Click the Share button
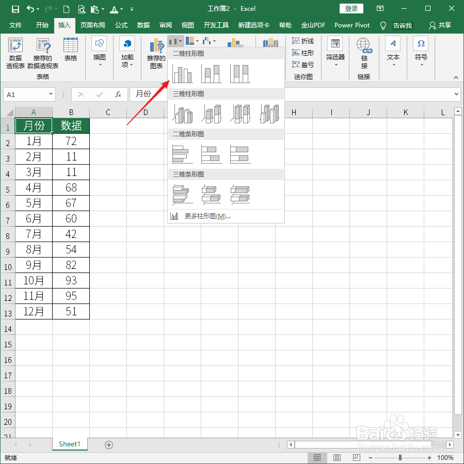The width and height of the screenshot is (464, 464). click(440, 25)
